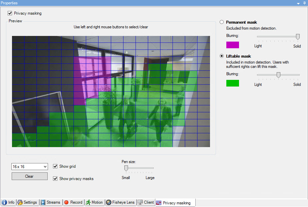
Task: Toggle the Show privacy masks checkbox
Action: tap(55, 179)
